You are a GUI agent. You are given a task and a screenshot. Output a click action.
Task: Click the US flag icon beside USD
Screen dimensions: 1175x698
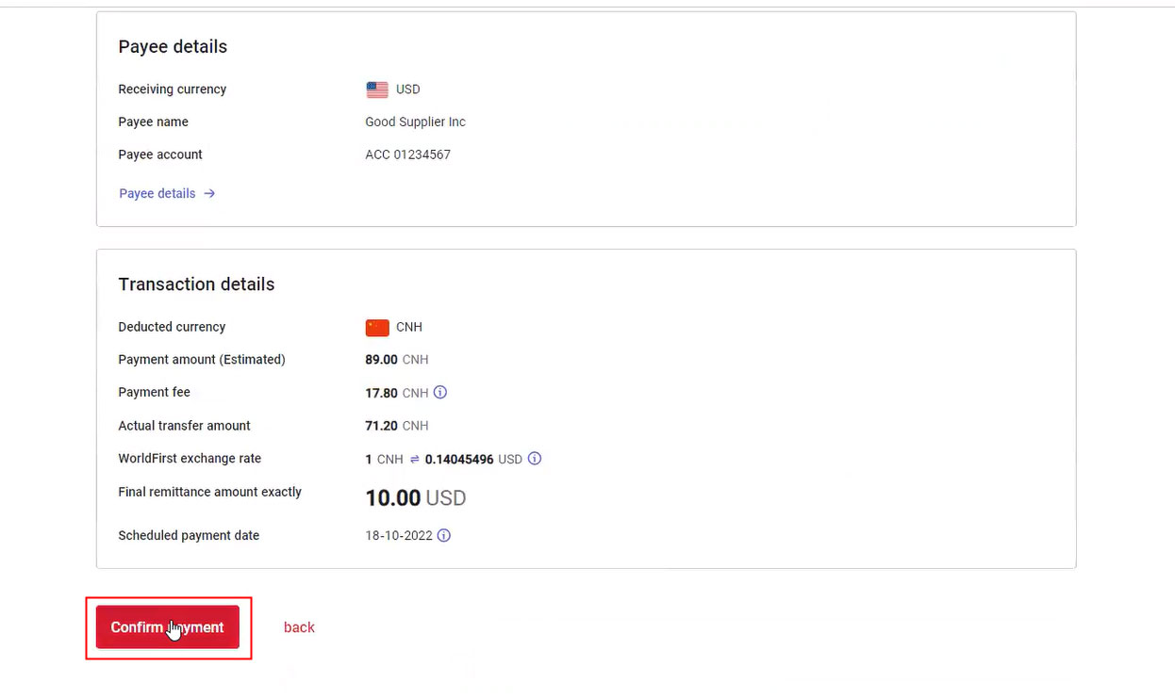pos(377,89)
